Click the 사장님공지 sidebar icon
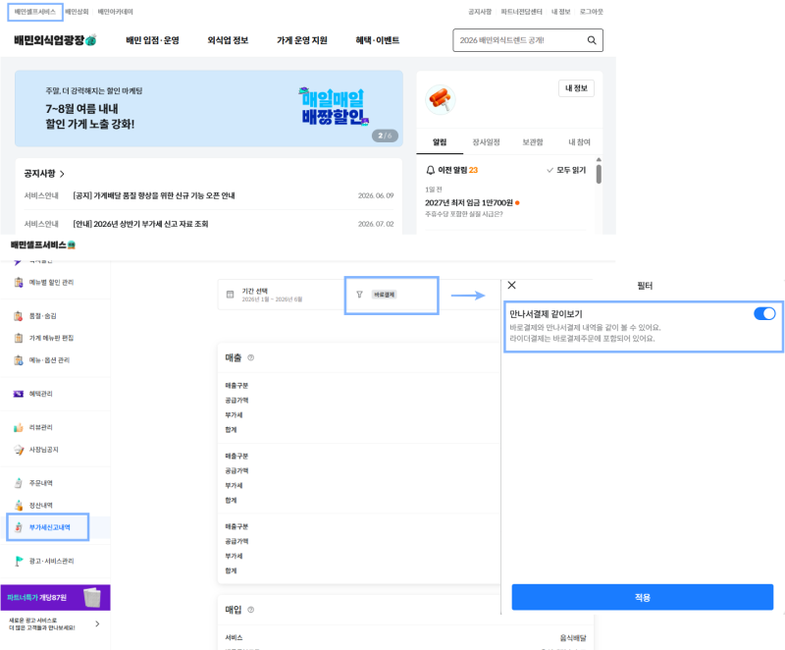Image resolution: width=785 pixels, height=650 pixels. pyautogui.click(x=19, y=450)
